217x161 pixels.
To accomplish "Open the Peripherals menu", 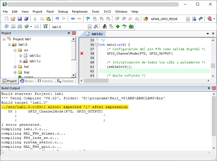I will click(x=80, y=12).
